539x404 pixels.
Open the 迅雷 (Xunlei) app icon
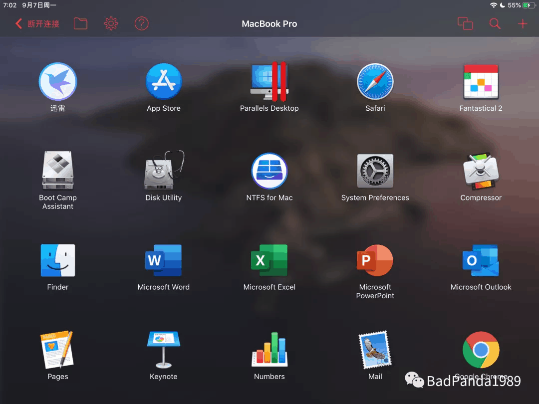(58, 82)
